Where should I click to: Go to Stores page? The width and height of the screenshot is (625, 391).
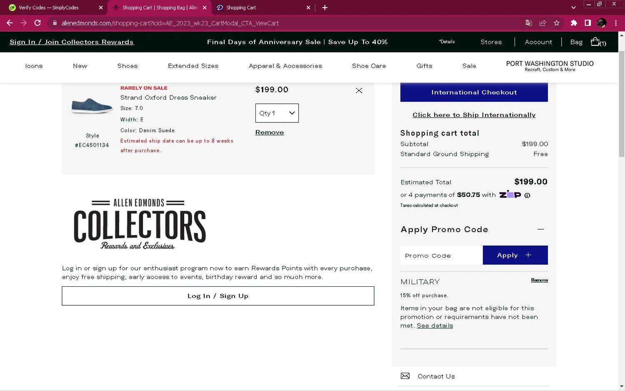[491, 42]
